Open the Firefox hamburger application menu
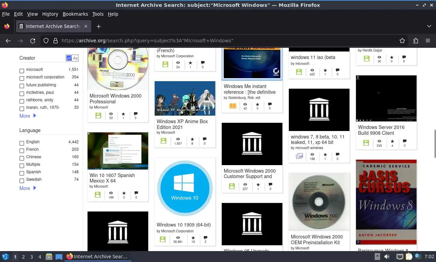 tap(428, 41)
